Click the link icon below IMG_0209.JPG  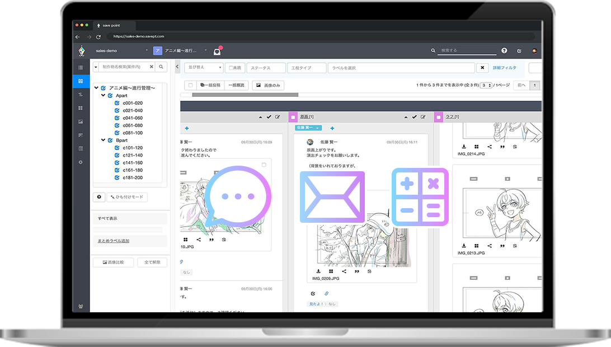click(327, 294)
